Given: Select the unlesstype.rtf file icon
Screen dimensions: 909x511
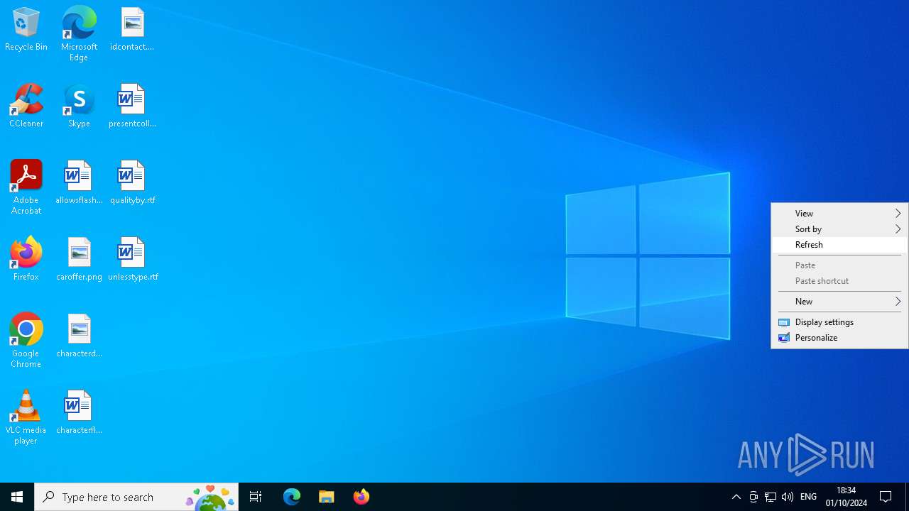Looking at the screenshot, I should [x=132, y=260].
